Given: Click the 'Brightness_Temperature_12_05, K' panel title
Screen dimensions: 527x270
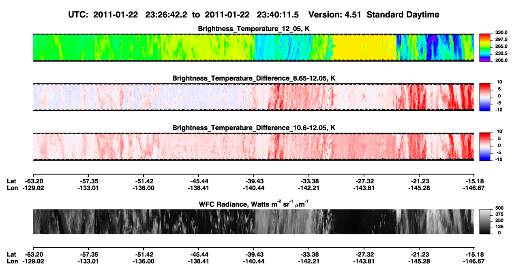Looking at the screenshot, I should click(x=254, y=29).
